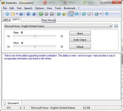
Task: Open the View menu
Action: [x=49, y=8]
